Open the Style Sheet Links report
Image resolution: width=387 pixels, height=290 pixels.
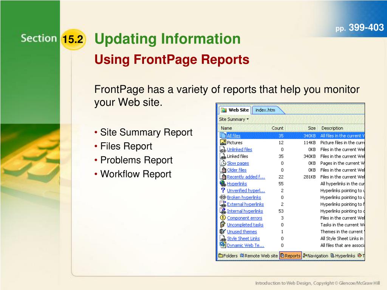click(243, 239)
